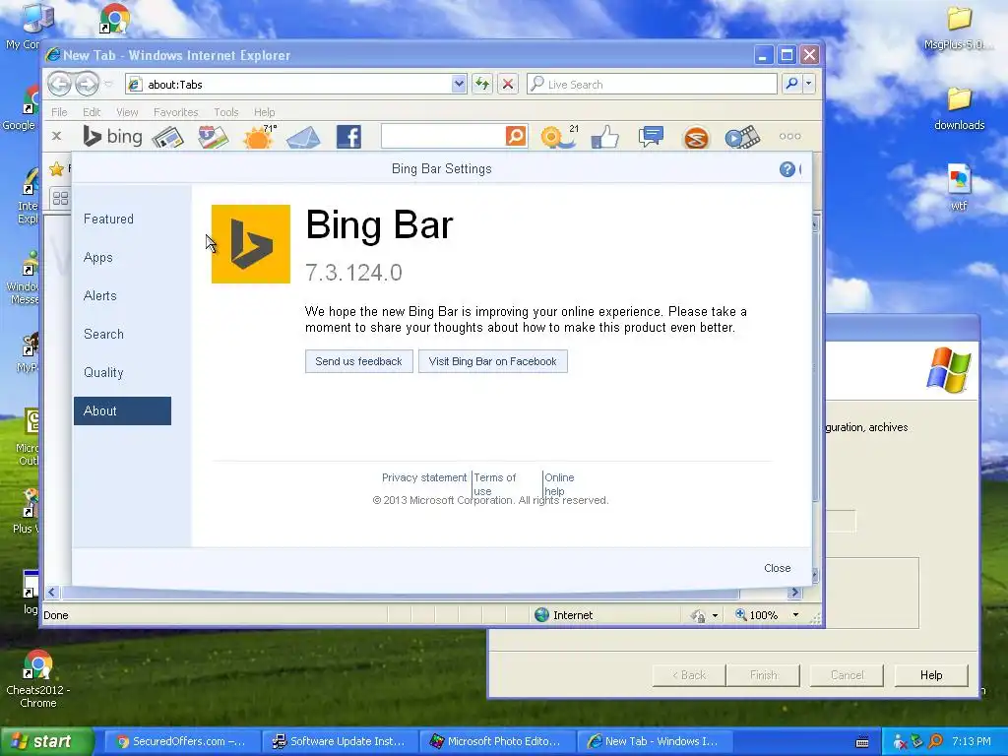Select Quality in Bing Bar Settings sidebar
The image size is (1008, 756).
coord(102,373)
